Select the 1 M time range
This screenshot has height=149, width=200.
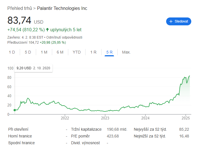44,52
